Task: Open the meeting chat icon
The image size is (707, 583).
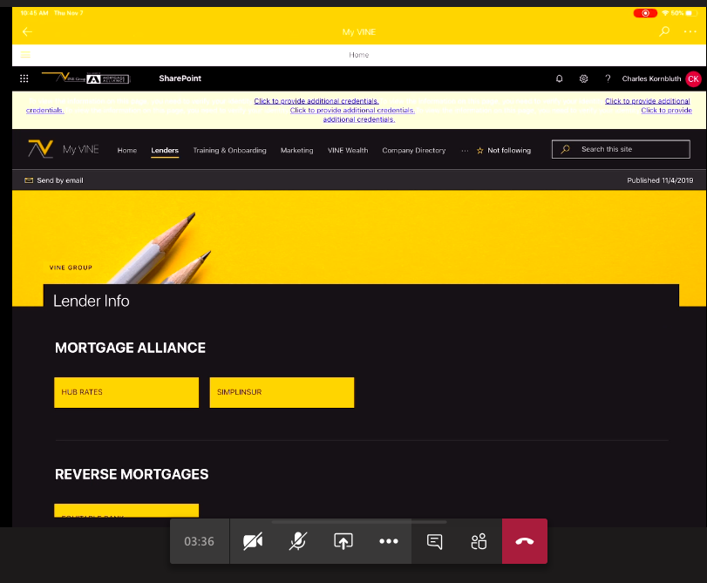Action: click(434, 541)
